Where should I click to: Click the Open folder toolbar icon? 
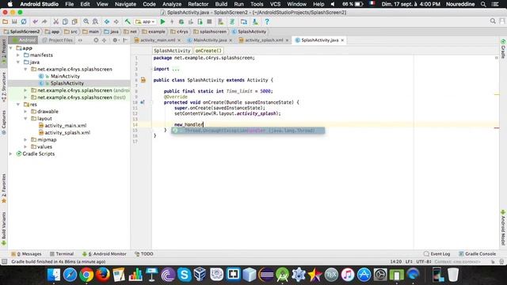6,21
